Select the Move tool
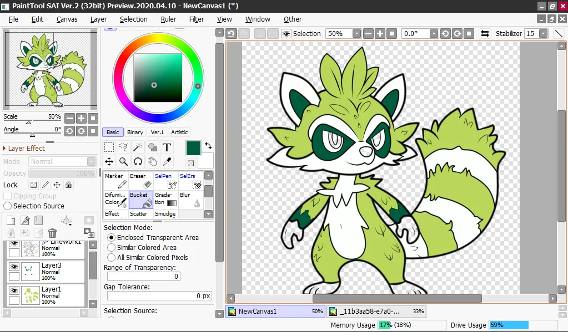This screenshot has height=332, width=568. (x=109, y=162)
